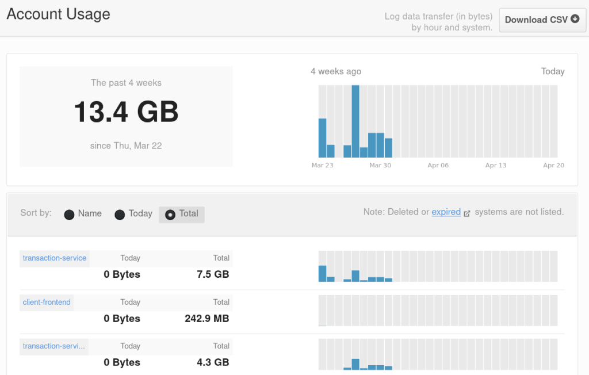The image size is (589, 375).
Task: Open the client-frontend system link
Action: coord(47,303)
